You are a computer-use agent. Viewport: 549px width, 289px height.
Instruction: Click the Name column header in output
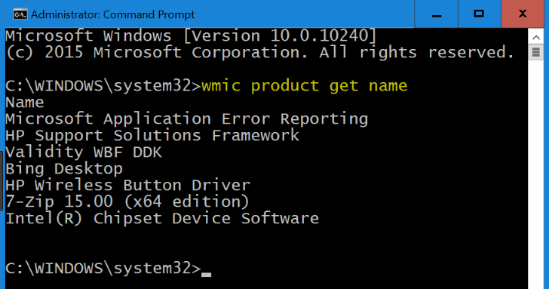pyautogui.click(x=24, y=103)
